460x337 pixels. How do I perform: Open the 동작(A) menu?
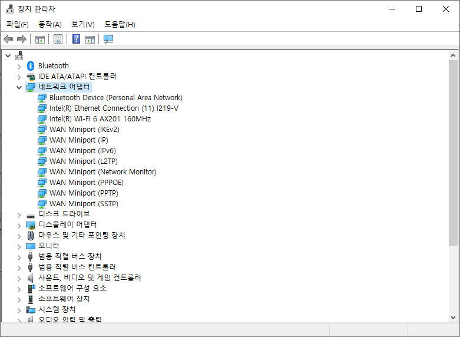coord(50,24)
